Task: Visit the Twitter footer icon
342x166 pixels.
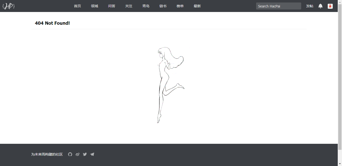Action: (x=85, y=154)
